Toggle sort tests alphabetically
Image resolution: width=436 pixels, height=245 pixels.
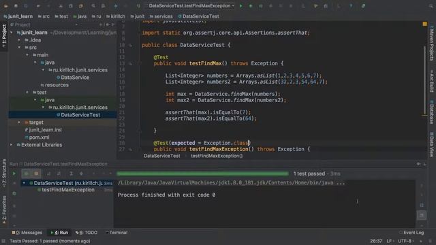coord(48,174)
